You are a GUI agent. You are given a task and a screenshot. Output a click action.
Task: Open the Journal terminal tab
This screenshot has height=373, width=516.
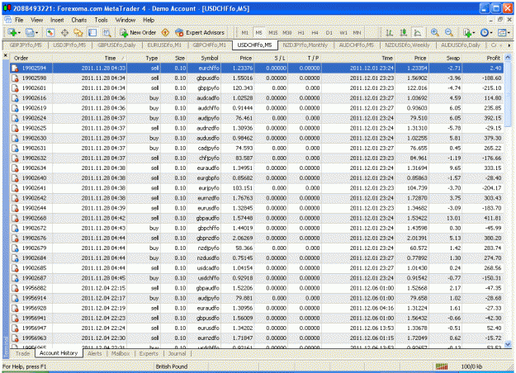click(177, 353)
